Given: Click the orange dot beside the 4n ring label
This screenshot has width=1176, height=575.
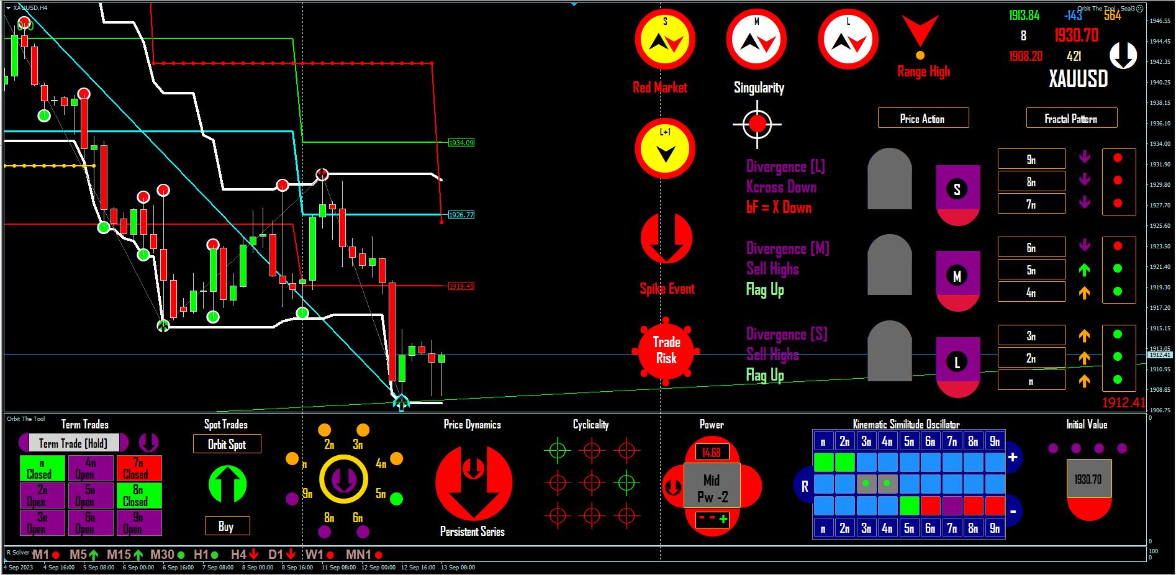Looking at the screenshot, I should (x=397, y=458).
